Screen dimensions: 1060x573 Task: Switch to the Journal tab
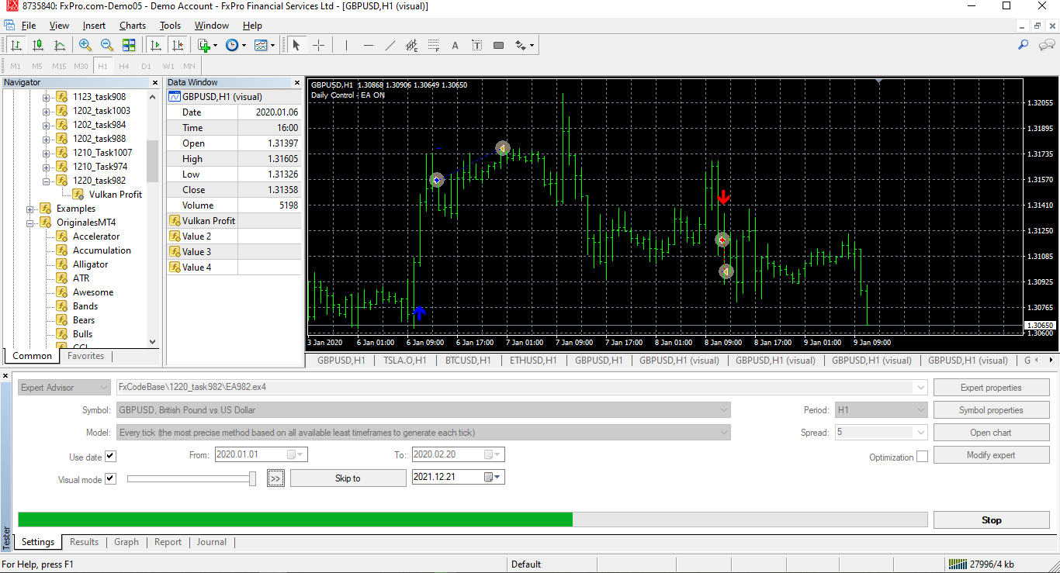point(212,542)
